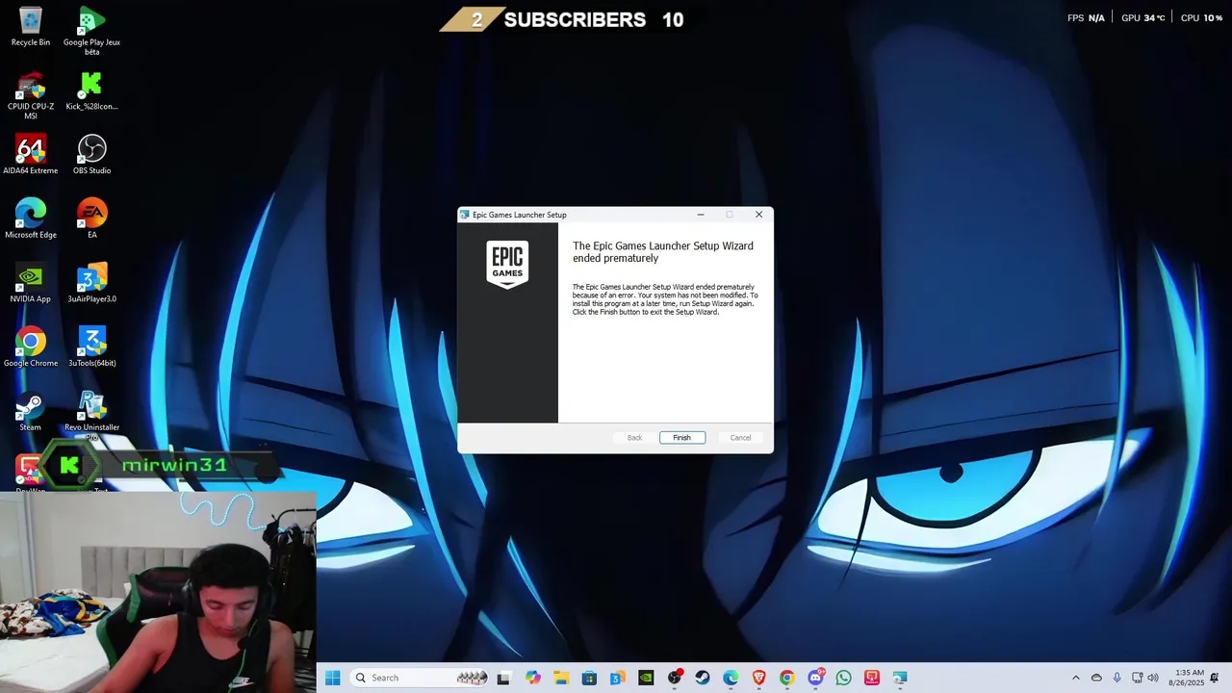The height and width of the screenshot is (693, 1232).
Task: Select Microsoft Edge desktop shortcut
Action: coord(31,218)
